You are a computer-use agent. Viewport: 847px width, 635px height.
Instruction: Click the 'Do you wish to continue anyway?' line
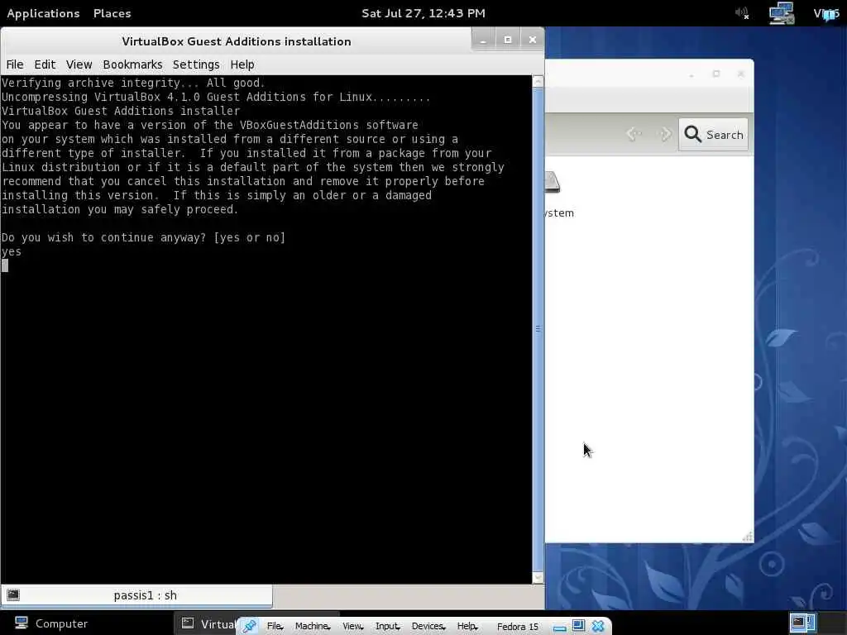point(144,237)
